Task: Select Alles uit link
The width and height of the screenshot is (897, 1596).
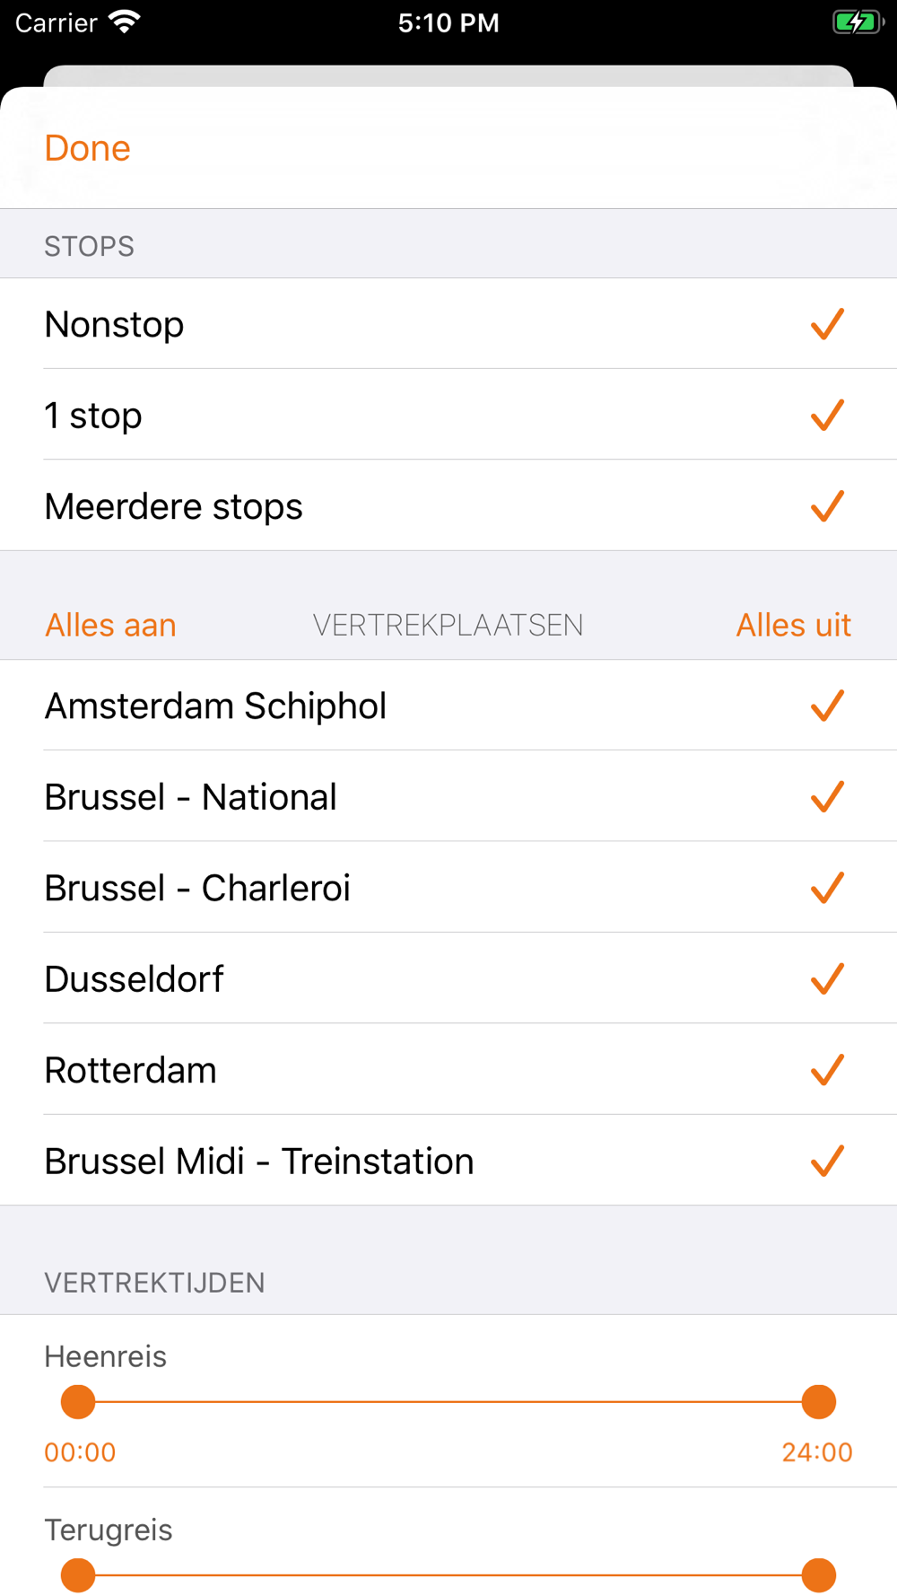Action: tap(793, 625)
